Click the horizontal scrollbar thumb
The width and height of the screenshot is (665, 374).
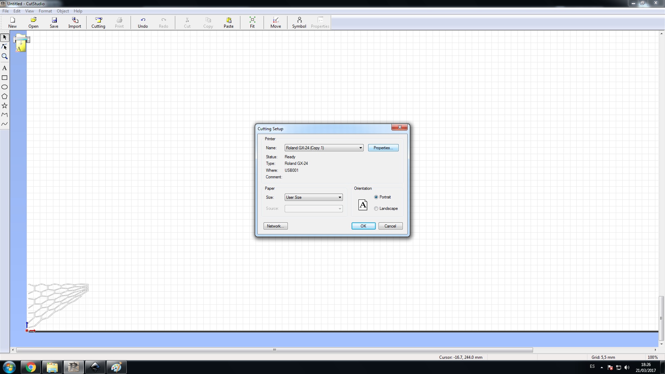click(x=274, y=350)
